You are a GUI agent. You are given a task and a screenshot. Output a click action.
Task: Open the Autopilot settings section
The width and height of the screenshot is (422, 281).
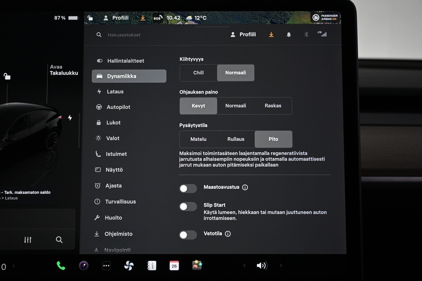pyautogui.click(x=118, y=107)
